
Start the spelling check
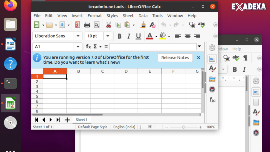(201, 25)
